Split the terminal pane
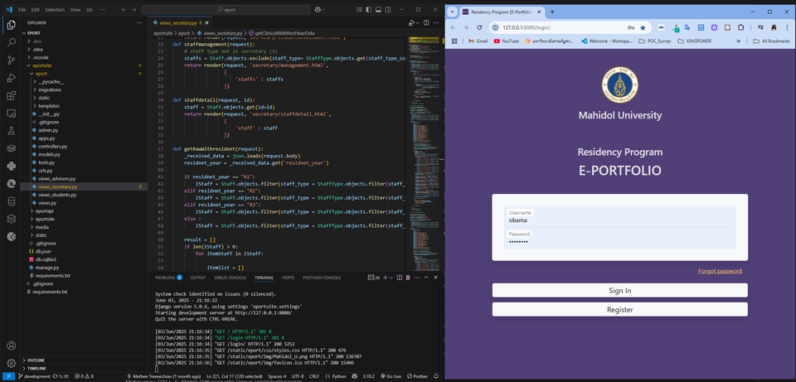796x382 pixels. coord(400,278)
